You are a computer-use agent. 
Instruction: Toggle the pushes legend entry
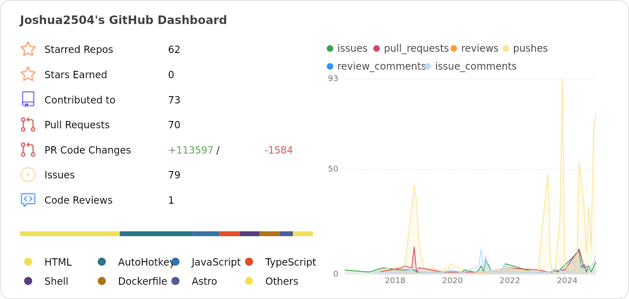525,48
